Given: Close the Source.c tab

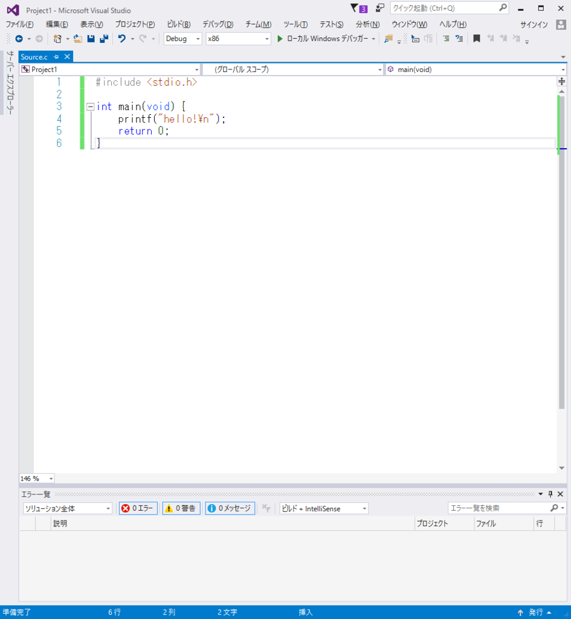Looking at the screenshot, I should [68, 56].
